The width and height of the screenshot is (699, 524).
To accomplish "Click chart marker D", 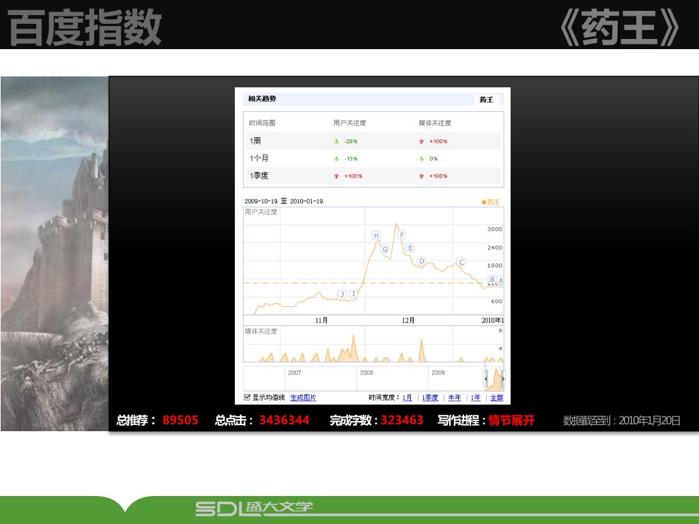I will coord(422,261).
